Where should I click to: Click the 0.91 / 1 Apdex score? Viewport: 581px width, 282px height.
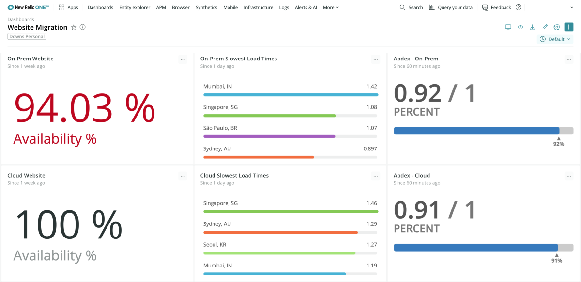tap(435, 210)
